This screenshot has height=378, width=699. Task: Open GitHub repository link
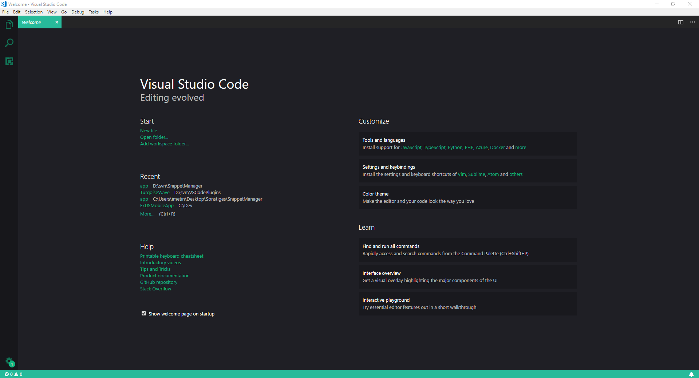159,282
